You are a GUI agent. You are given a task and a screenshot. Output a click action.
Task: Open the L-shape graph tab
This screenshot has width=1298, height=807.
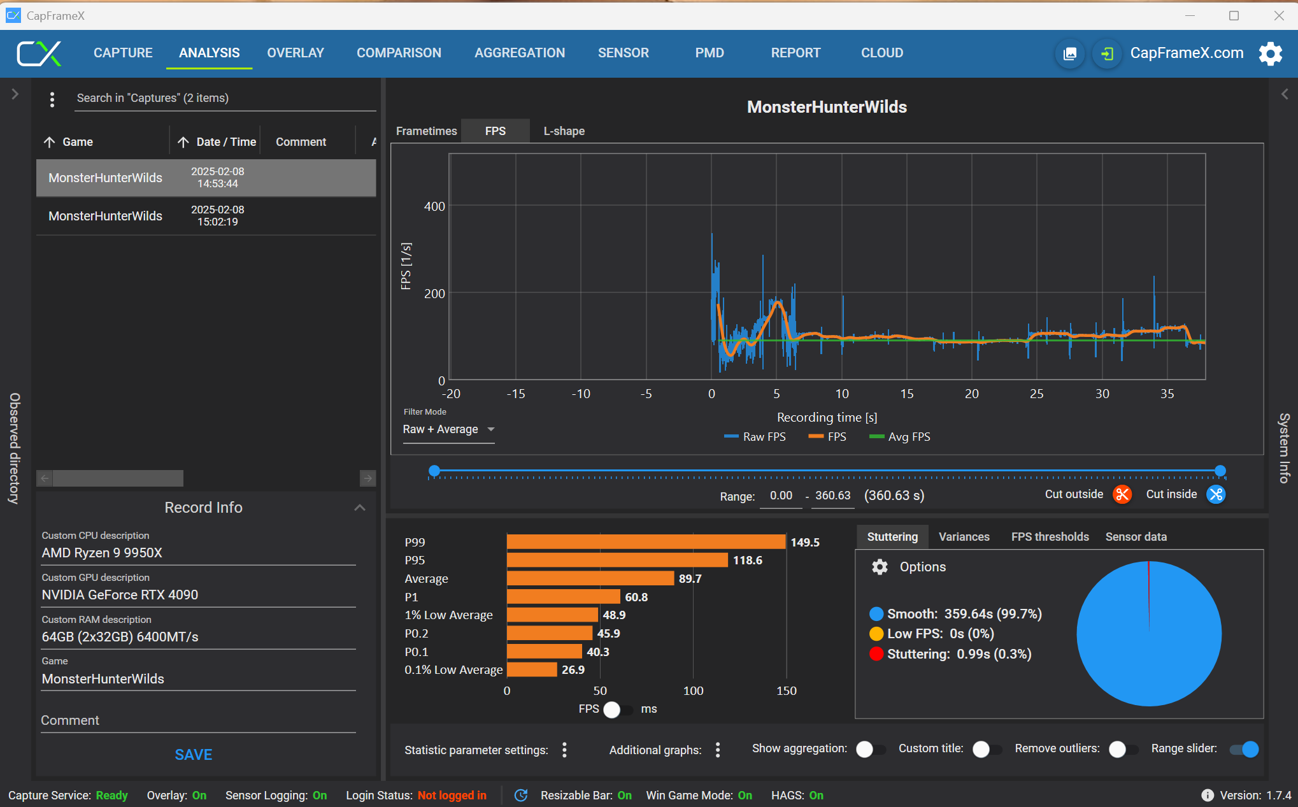click(x=564, y=131)
